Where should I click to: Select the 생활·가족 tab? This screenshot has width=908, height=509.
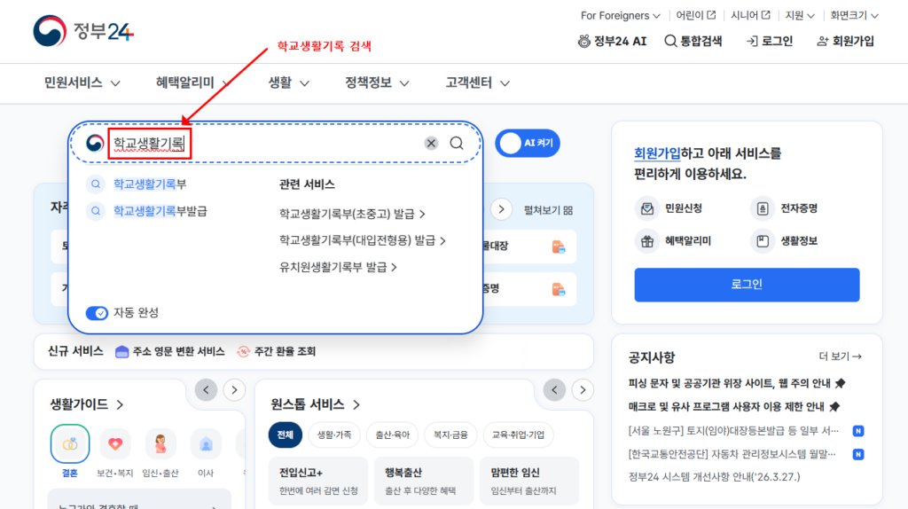pyautogui.click(x=334, y=435)
